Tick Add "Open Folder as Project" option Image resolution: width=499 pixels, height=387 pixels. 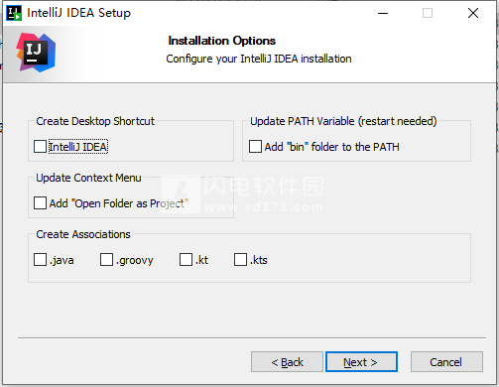tap(40, 203)
